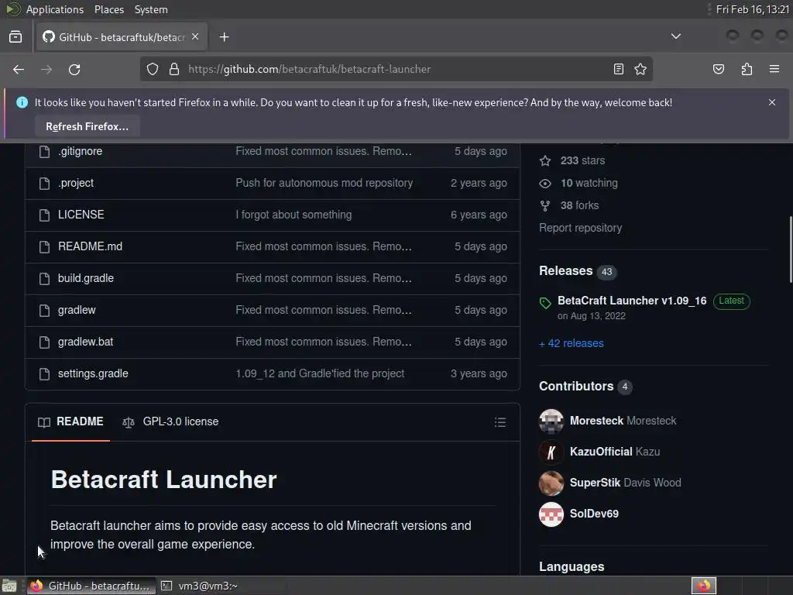Select the GPL-3.0 license tab
Screen dimensions: 793x595
pos(170,422)
